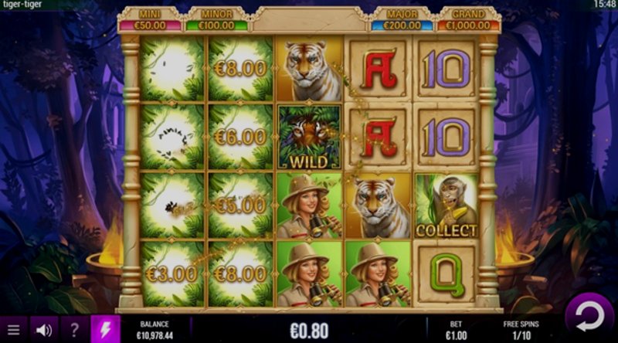Click the MAJOR €200.00 jackpot label
The image size is (618, 343).
click(x=402, y=21)
